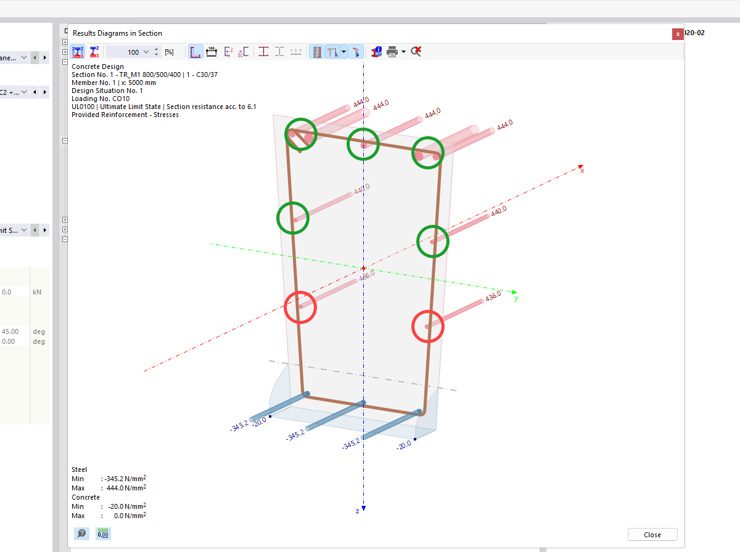The height and width of the screenshot is (552, 740).
Task: Click the greyed 1 2 3 numbering icon
Action: pyautogui.click(x=295, y=52)
